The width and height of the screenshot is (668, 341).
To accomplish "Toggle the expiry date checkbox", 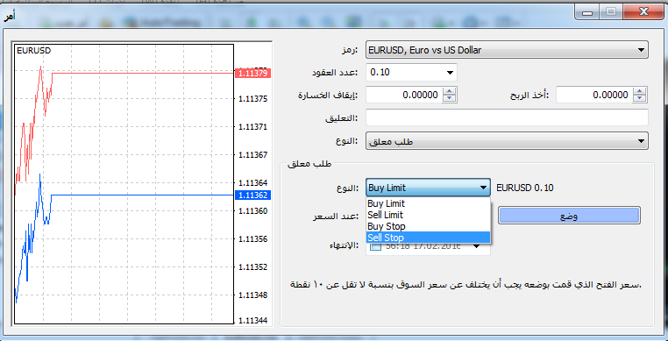I will point(374,246).
